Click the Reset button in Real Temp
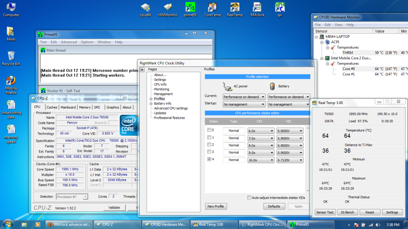The height and width of the screenshot is (229, 408). point(370,212)
